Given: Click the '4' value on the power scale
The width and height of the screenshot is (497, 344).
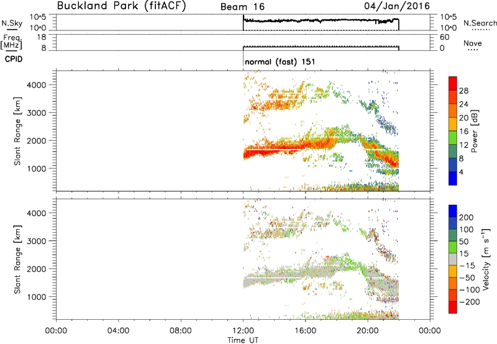Looking at the screenshot, I should (x=461, y=172).
